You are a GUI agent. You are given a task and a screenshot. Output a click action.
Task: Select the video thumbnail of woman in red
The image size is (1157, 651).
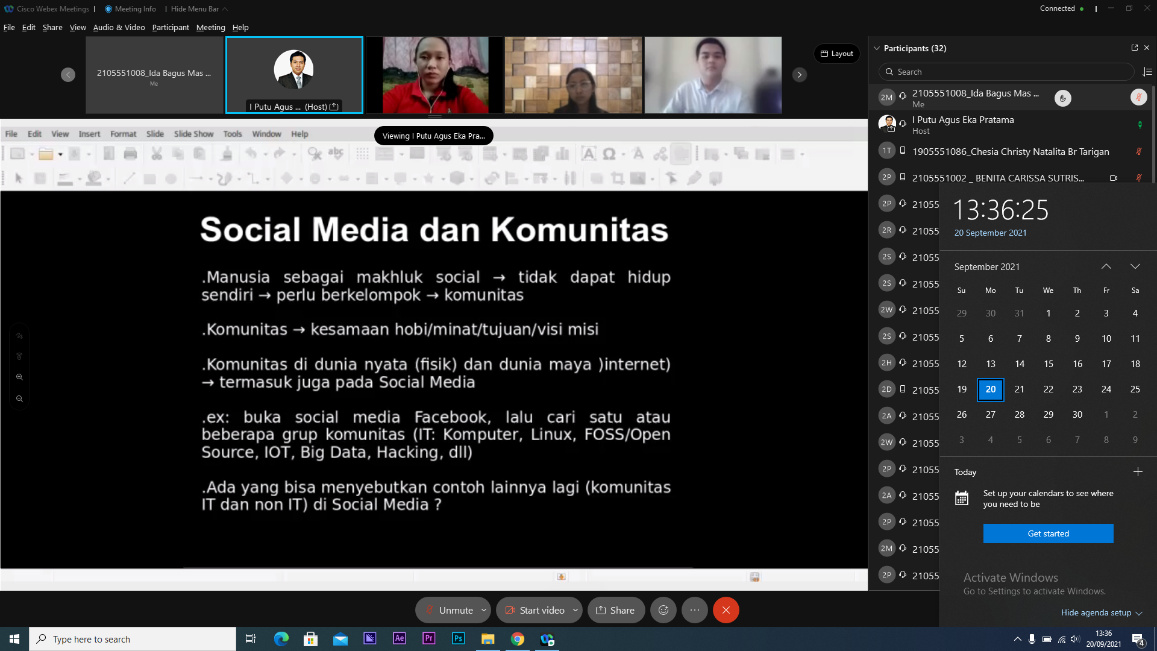[434, 75]
